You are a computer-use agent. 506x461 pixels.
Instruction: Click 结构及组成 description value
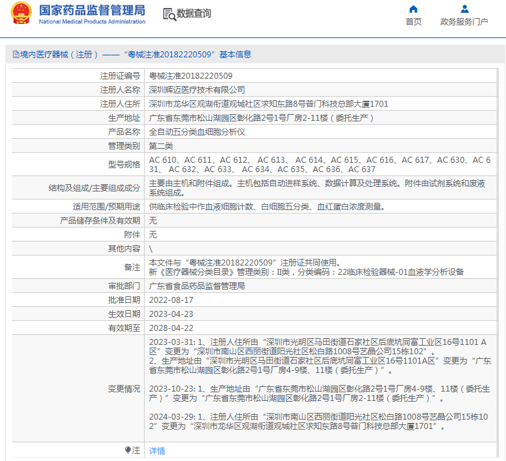(317, 188)
